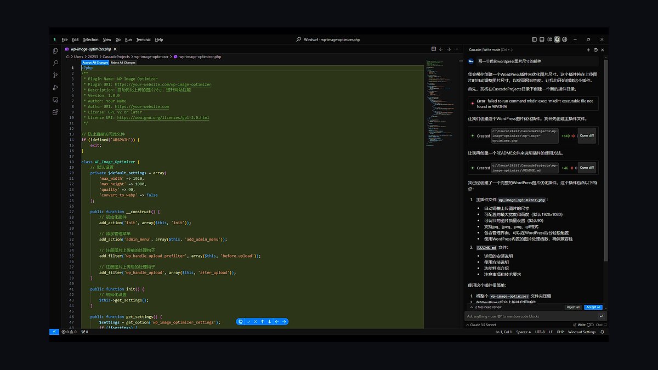Open notifications bell in status bar
The image size is (658, 370).
[602, 332]
